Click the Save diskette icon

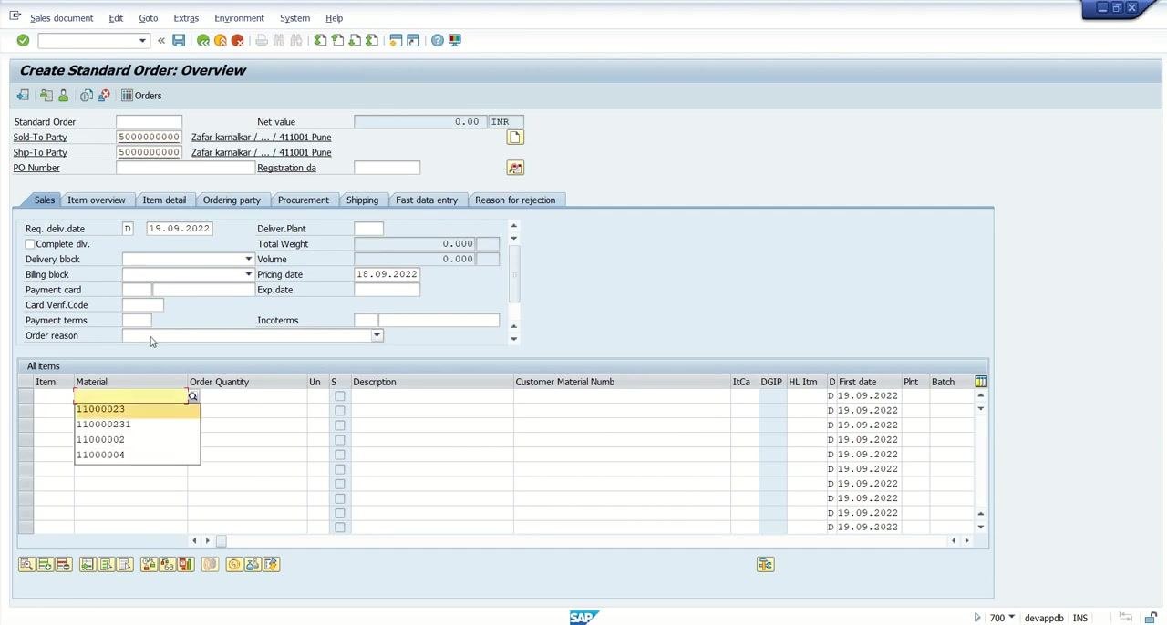point(179,40)
